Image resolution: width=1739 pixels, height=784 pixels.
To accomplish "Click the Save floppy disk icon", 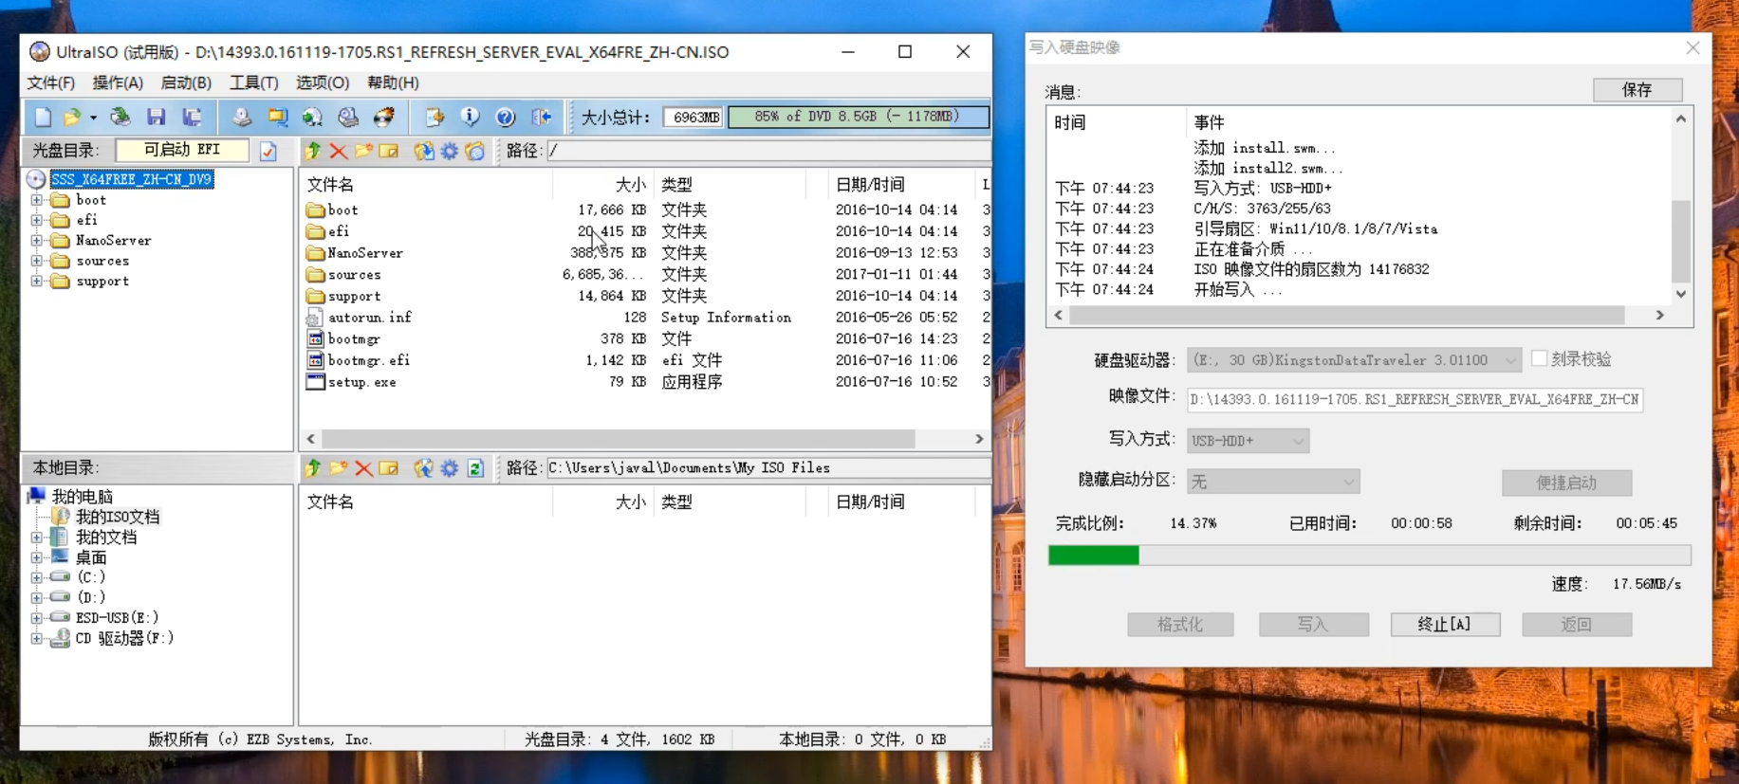I will [156, 117].
